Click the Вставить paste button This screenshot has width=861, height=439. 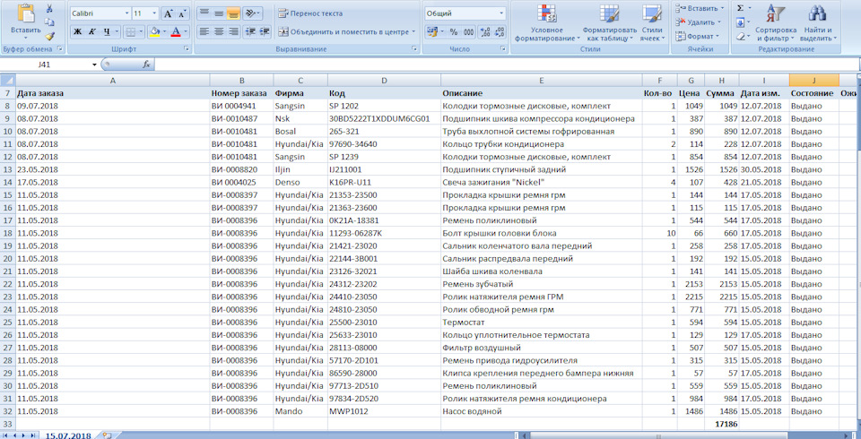(25, 20)
